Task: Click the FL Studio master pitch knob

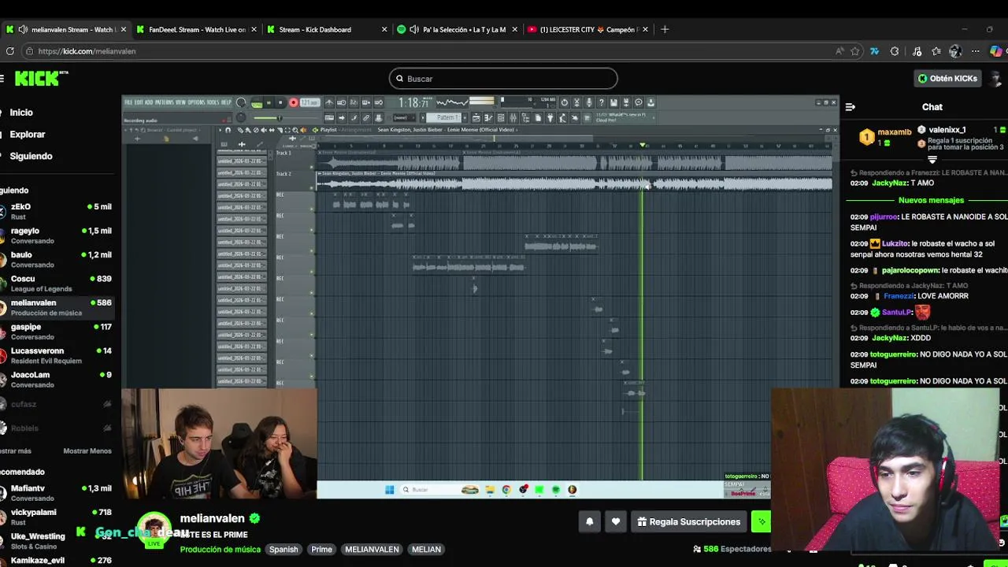Action: (241, 118)
